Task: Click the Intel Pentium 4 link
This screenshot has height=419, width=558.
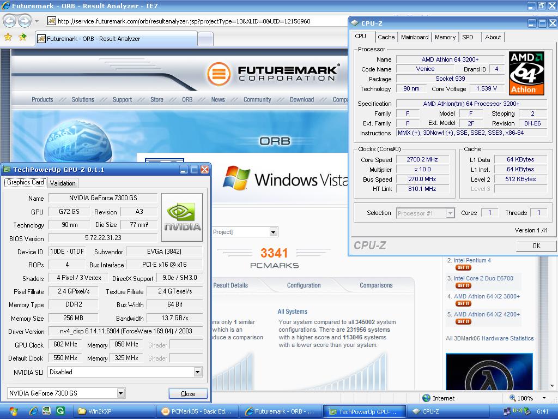Action: click(x=472, y=260)
